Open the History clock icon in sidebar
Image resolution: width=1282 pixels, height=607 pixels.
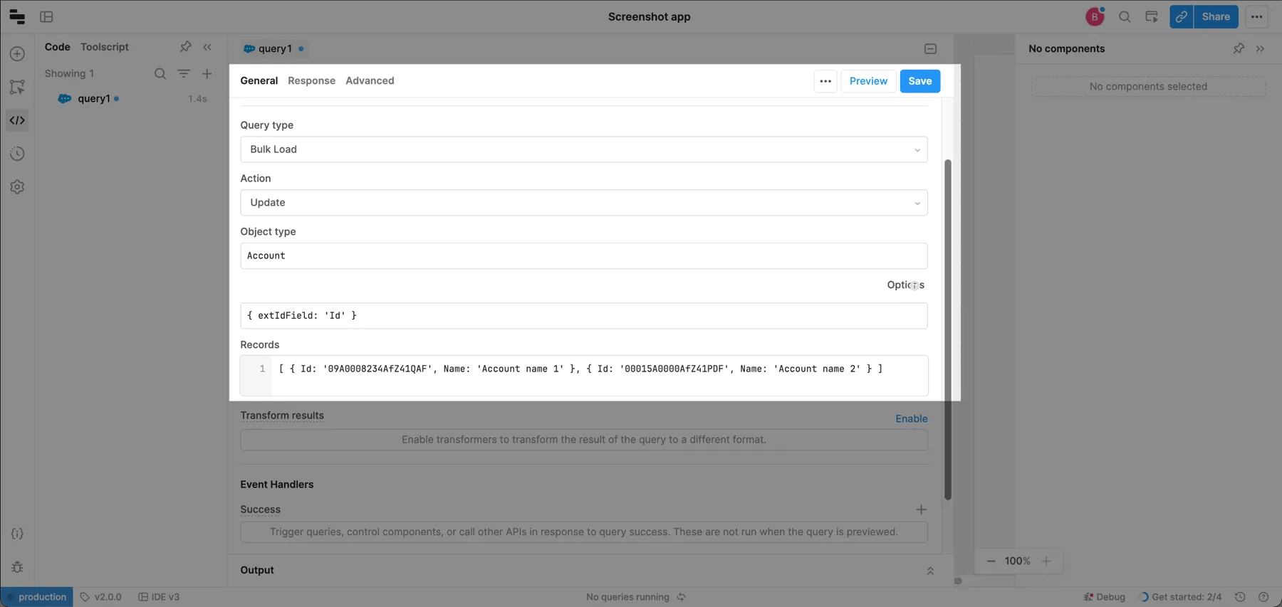click(x=17, y=154)
